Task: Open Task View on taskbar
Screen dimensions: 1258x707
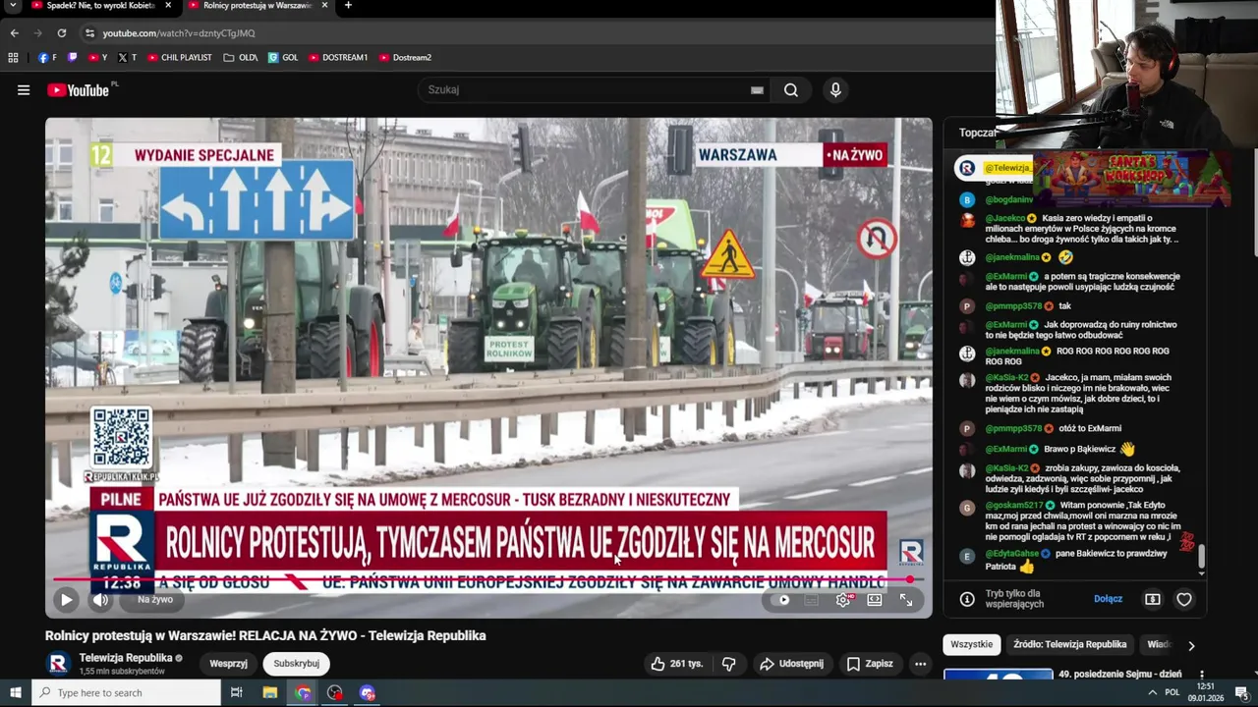Action: tap(237, 693)
